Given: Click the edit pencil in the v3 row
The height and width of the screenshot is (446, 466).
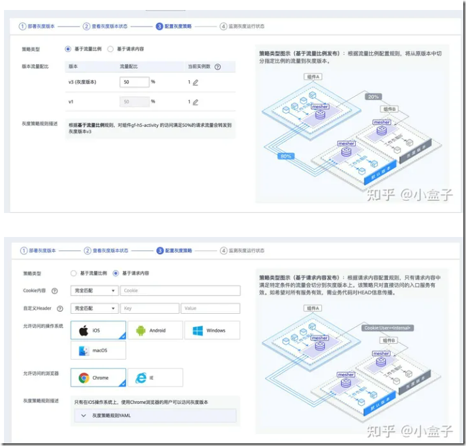Looking at the screenshot, I should [196, 83].
